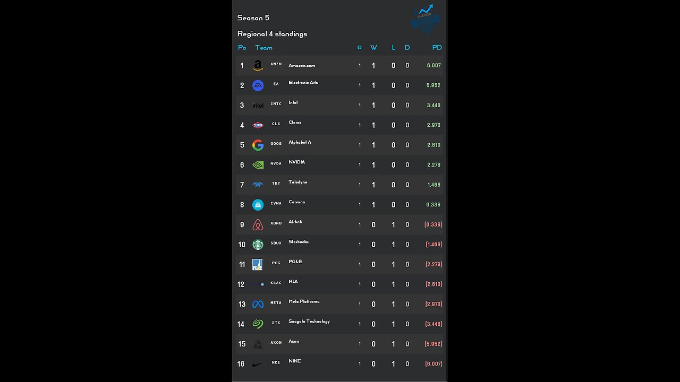Click the Starbucks logo icon
This screenshot has width=680, height=382.
click(x=258, y=245)
